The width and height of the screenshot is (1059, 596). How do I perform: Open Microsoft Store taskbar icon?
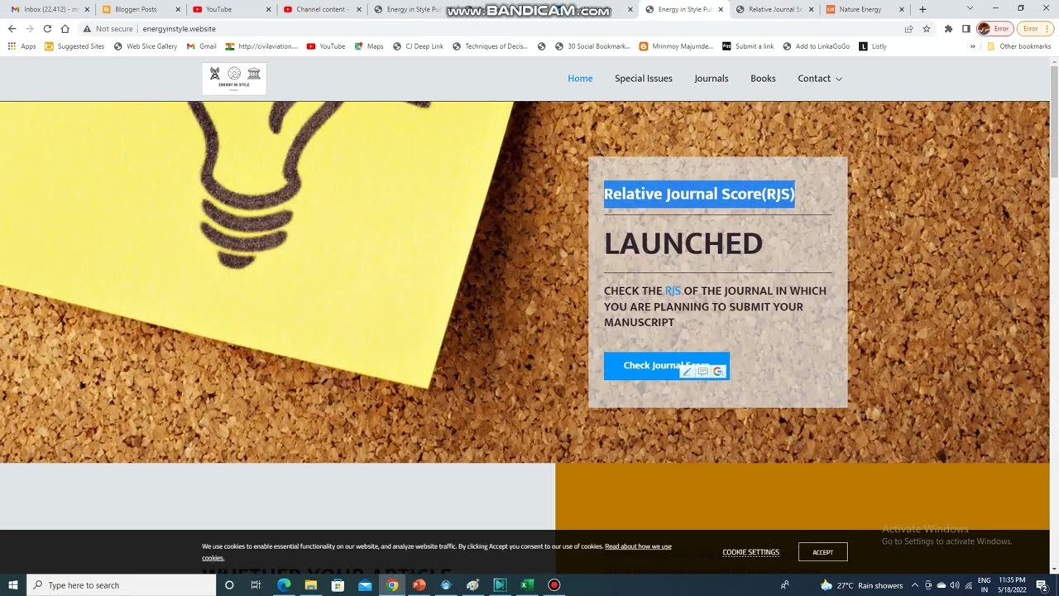pyautogui.click(x=338, y=585)
